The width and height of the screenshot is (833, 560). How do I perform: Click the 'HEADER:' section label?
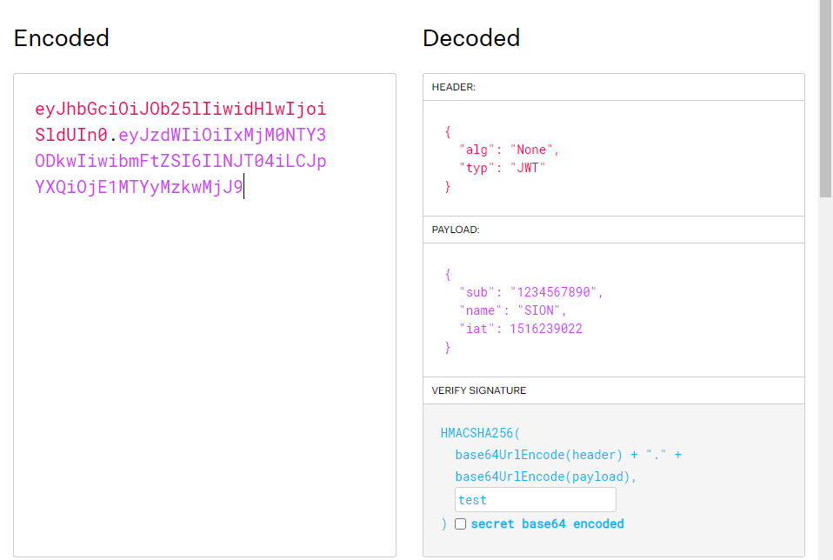454,87
